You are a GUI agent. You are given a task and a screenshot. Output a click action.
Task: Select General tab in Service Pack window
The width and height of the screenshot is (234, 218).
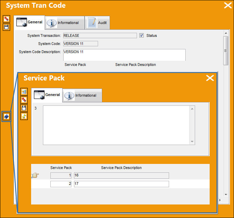47,95
